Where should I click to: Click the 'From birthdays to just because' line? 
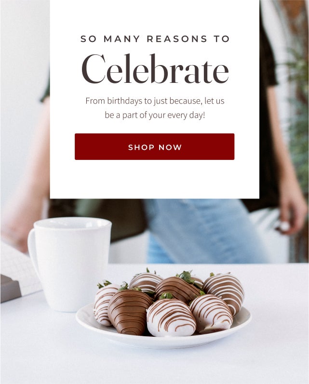(155, 101)
